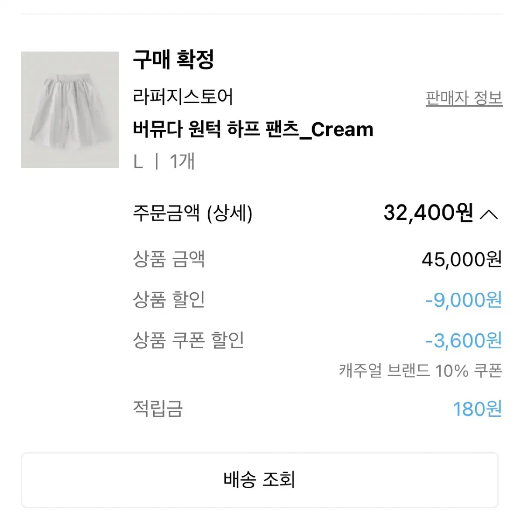The width and height of the screenshot is (524, 523).
Task: Select the -9,000원 product discount amount
Action: coord(463,300)
